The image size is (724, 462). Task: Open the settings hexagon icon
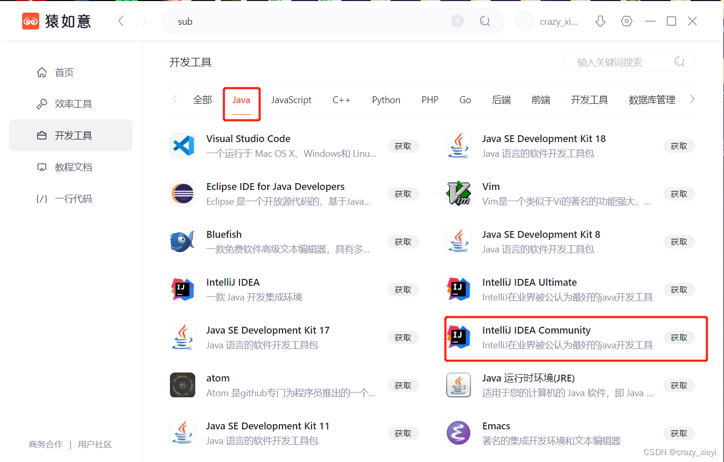click(627, 21)
